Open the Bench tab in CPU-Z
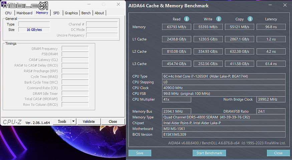This screenshot has height=160, width=292. pos(86,13)
